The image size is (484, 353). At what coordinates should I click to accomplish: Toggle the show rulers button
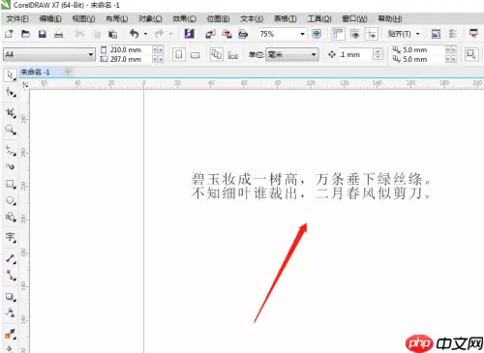click(x=338, y=34)
